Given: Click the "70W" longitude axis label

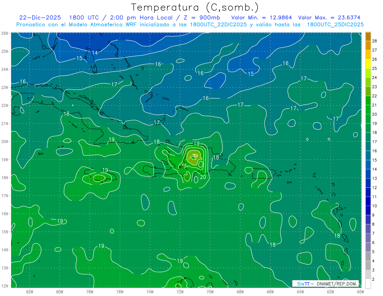Looking at the screenshot, I should 210,291.
